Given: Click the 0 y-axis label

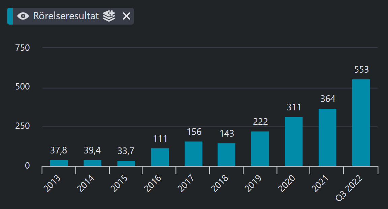Looking at the screenshot, I should pos(27,166).
